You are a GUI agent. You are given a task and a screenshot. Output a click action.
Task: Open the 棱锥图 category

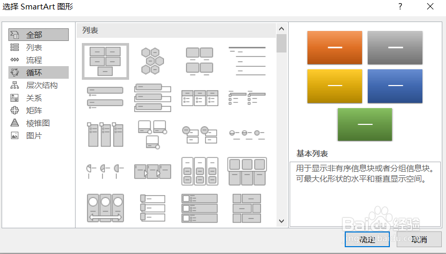pos(39,123)
